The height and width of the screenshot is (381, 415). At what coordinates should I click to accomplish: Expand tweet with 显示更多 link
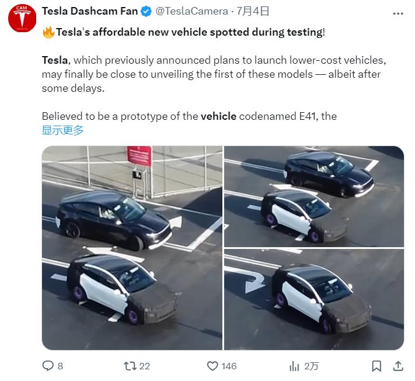tap(62, 130)
